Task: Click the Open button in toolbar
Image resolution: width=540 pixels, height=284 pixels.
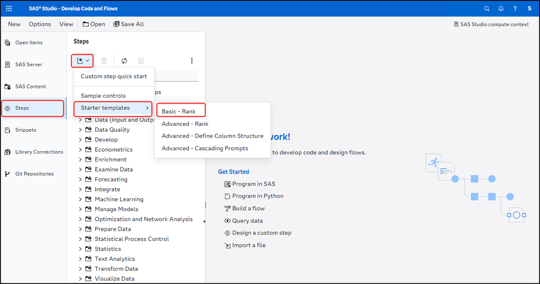Action: [x=94, y=24]
